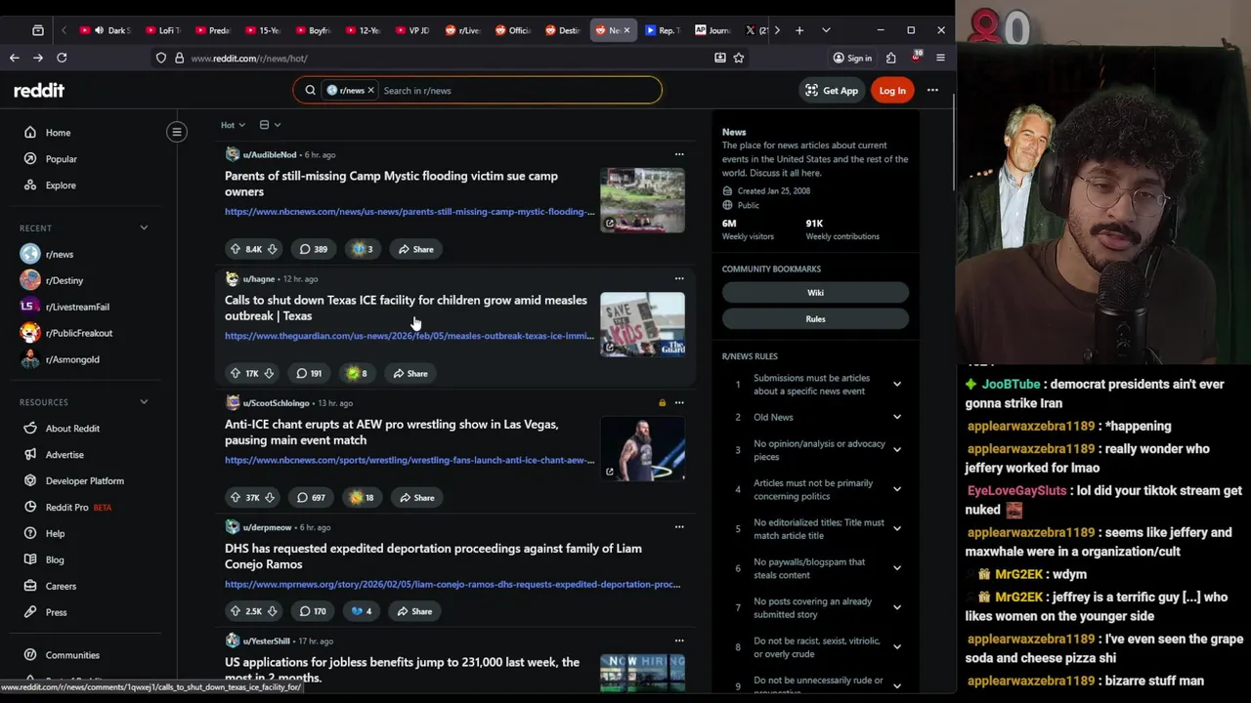Click Firefox browser reload button
This screenshot has height=703, width=1251.
(x=62, y=58)
